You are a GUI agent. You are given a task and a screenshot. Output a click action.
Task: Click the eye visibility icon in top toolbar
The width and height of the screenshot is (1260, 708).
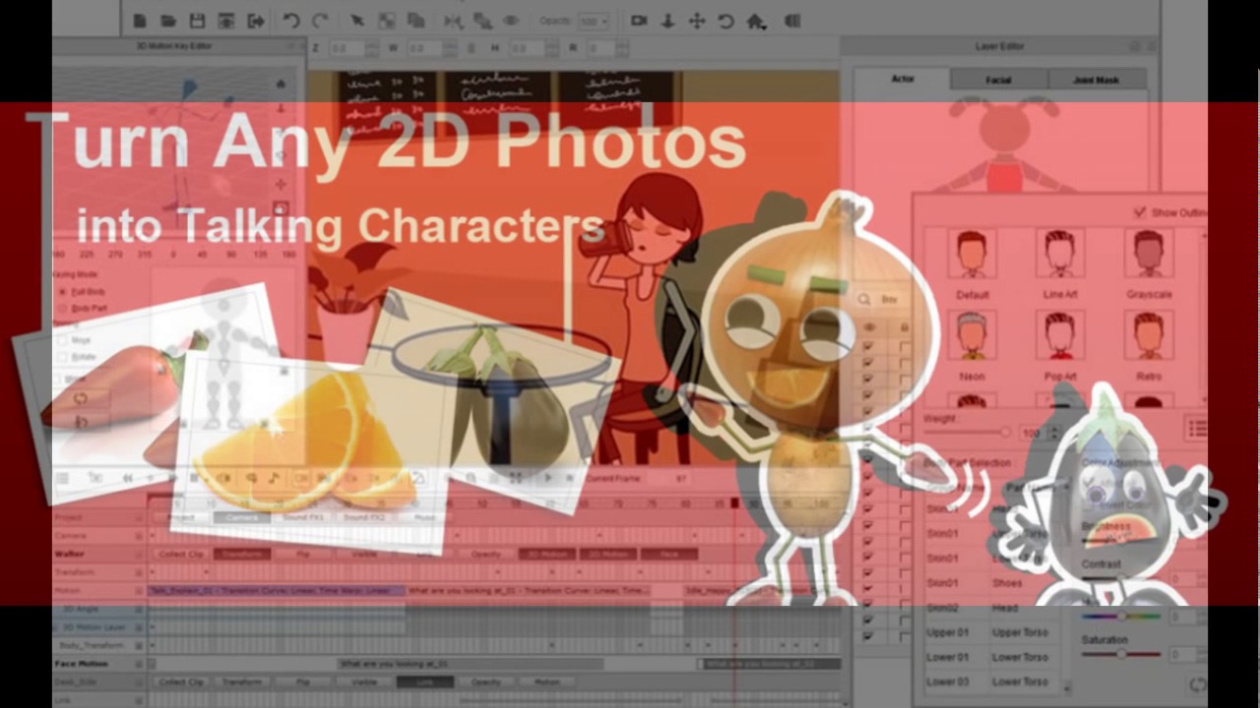click(x=511, y=21)
